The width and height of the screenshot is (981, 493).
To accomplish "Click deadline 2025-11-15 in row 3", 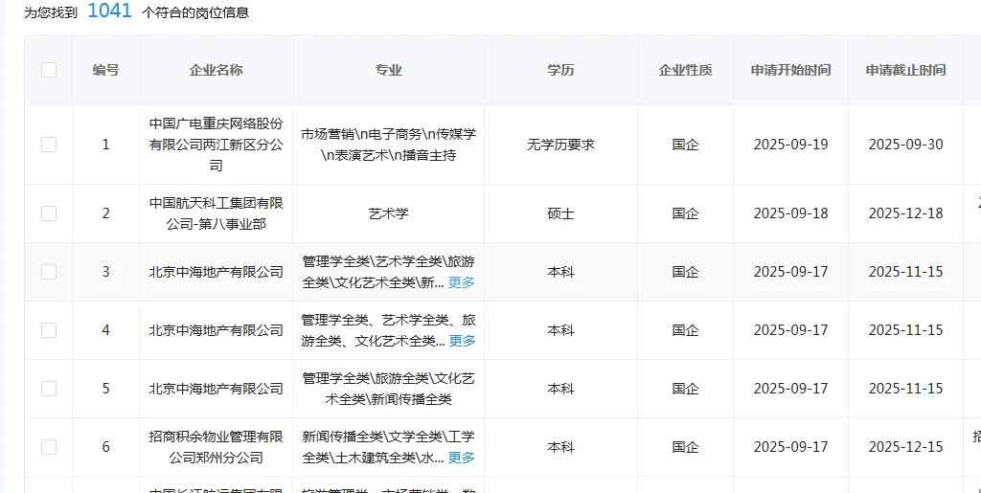I will click(905, 272).
